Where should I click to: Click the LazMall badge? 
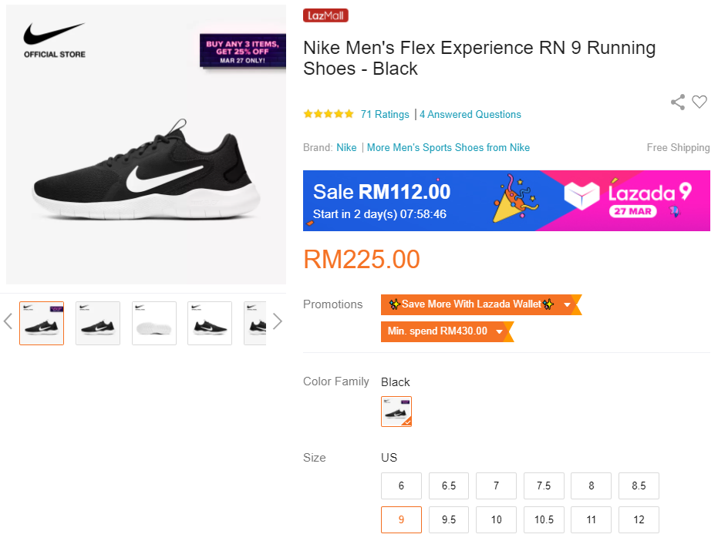point(325,15)
